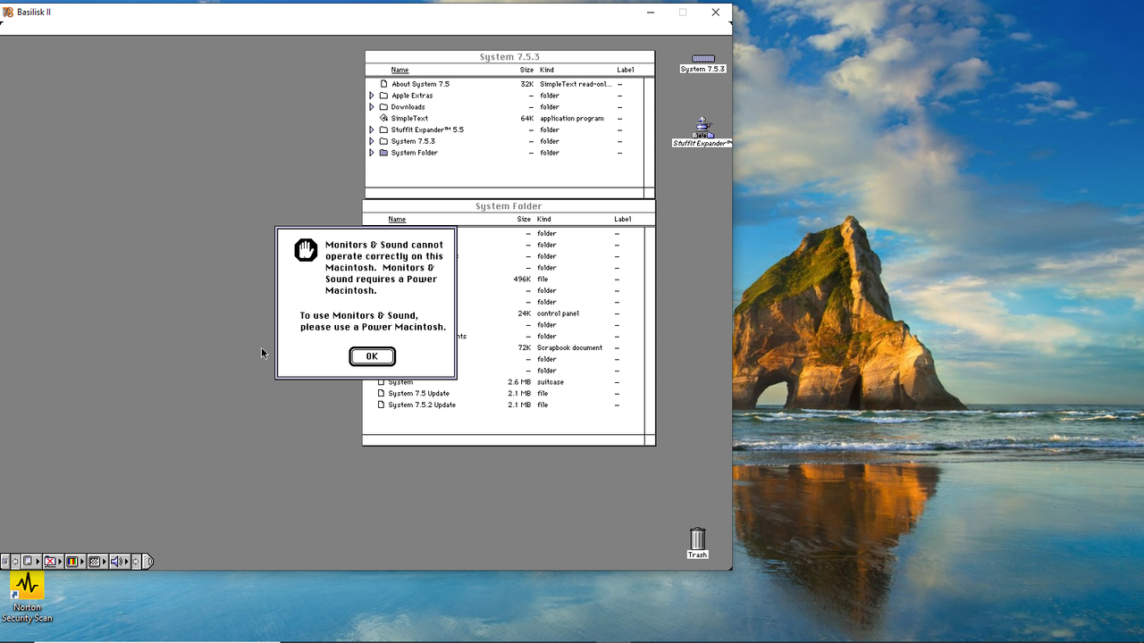Click the System 7.5.3 window vertical scrollbar

650,132
